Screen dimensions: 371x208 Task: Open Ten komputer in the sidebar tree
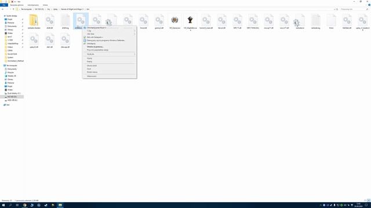click(12, 65)
